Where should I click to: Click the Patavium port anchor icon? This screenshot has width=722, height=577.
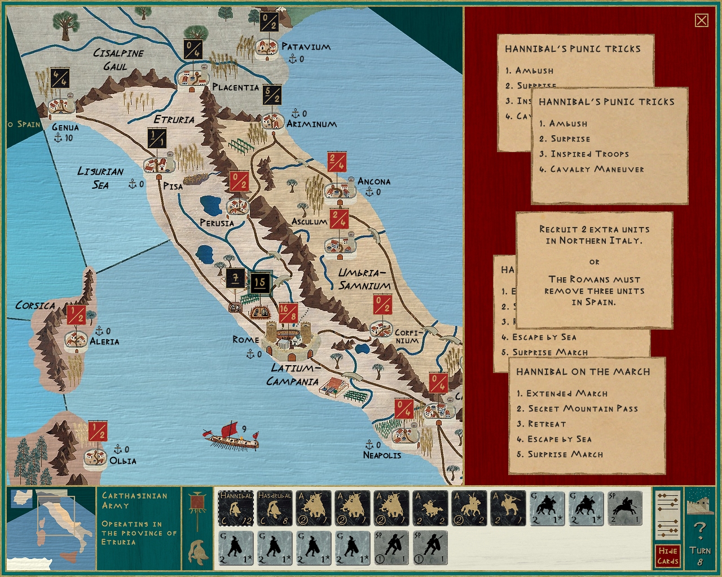point(293,59)
